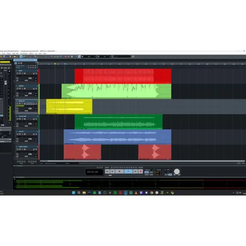This screenshot has width=246, height=246.
Task: Open Spotify from the taskbar
Action: (x=95, y=193)
